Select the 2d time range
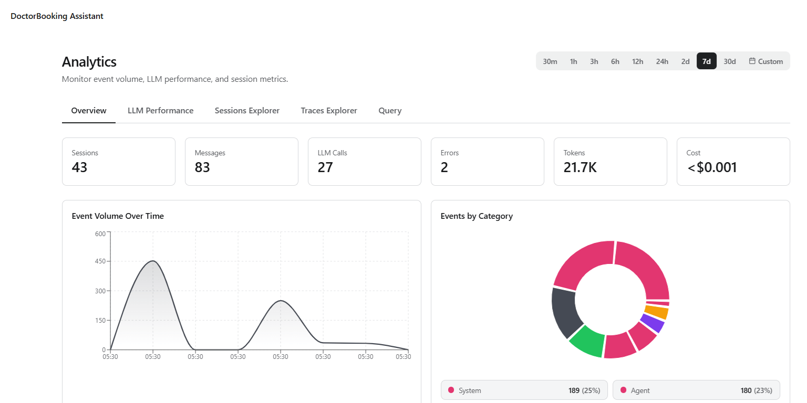Viewport: 807px width, 403px height. [x=686, y=61]
